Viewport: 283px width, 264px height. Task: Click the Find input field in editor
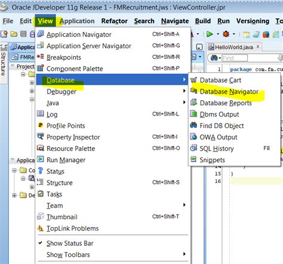point(235,58)
